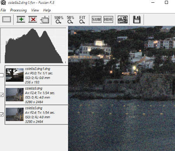Uncheck the bottom calella3.dng entry
The image size is (175, 151).
[x=2, y=114]
